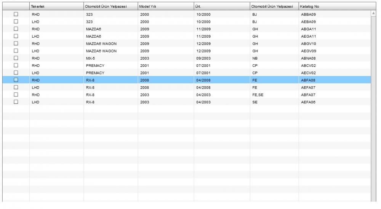Sort by Katalog No column header
381x209 pixels.
tap(337, 6)
